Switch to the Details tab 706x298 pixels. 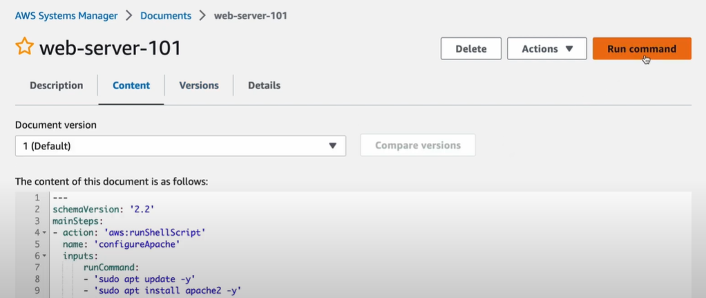click(x=264, y=85)
